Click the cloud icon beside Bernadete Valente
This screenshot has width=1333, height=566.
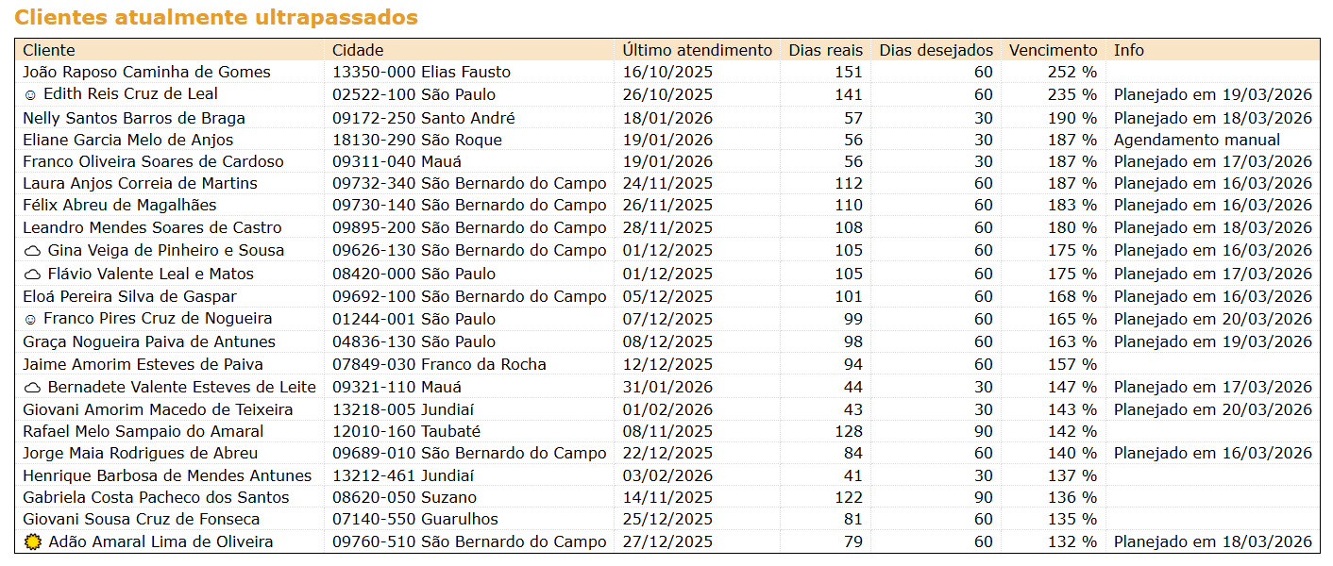[x=32, y=388]
